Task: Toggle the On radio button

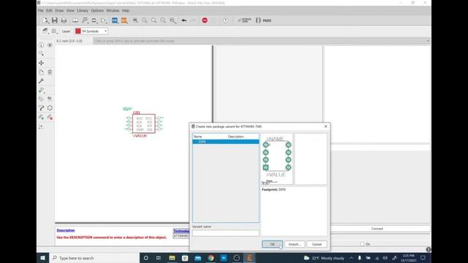Action: click(x=362, y=244)
